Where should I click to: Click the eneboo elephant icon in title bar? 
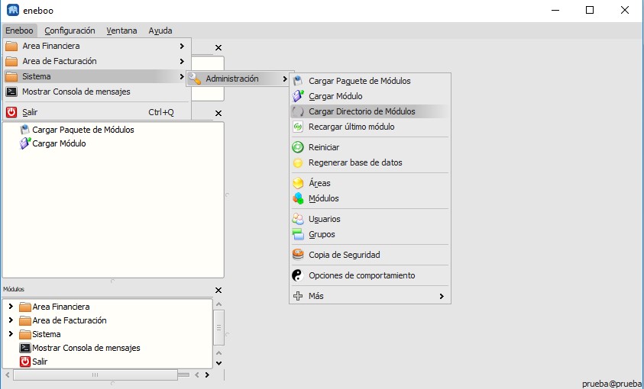tap(13, 10)
